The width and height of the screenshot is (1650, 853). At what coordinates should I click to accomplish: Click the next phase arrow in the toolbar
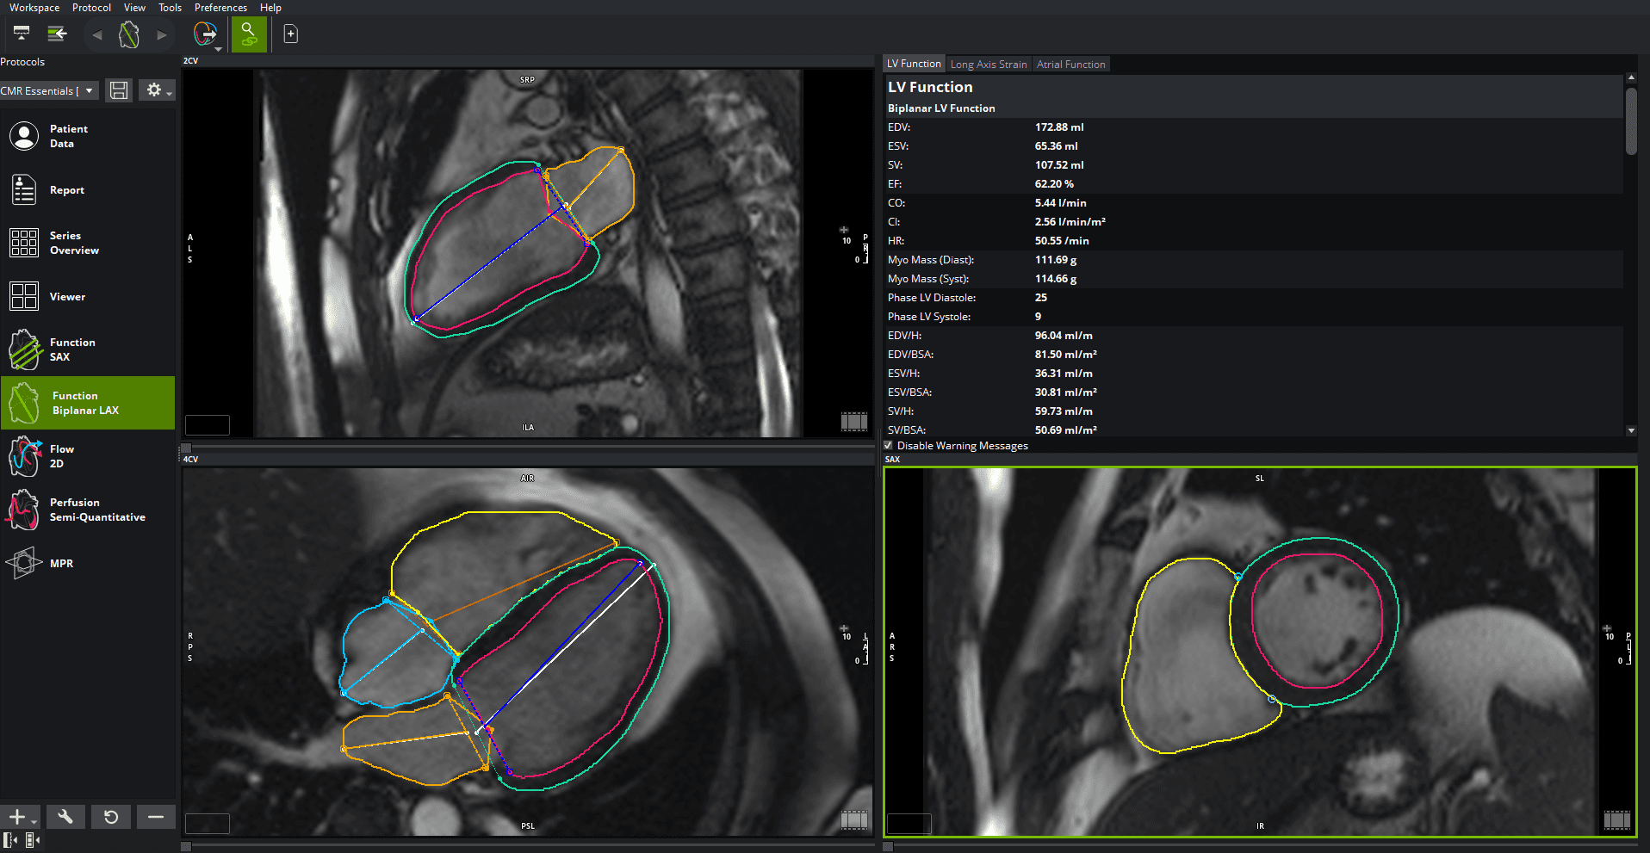point(161,34)
